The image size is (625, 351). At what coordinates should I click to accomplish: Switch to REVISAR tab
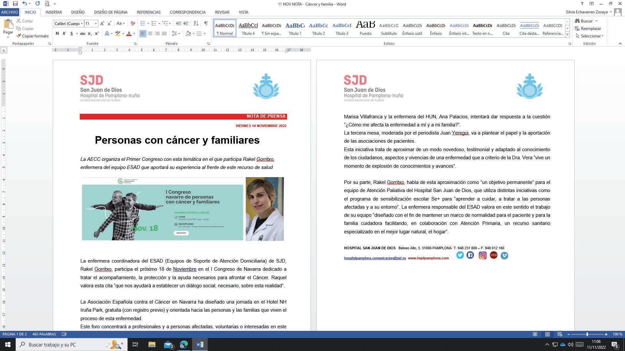tap(222, 12)
